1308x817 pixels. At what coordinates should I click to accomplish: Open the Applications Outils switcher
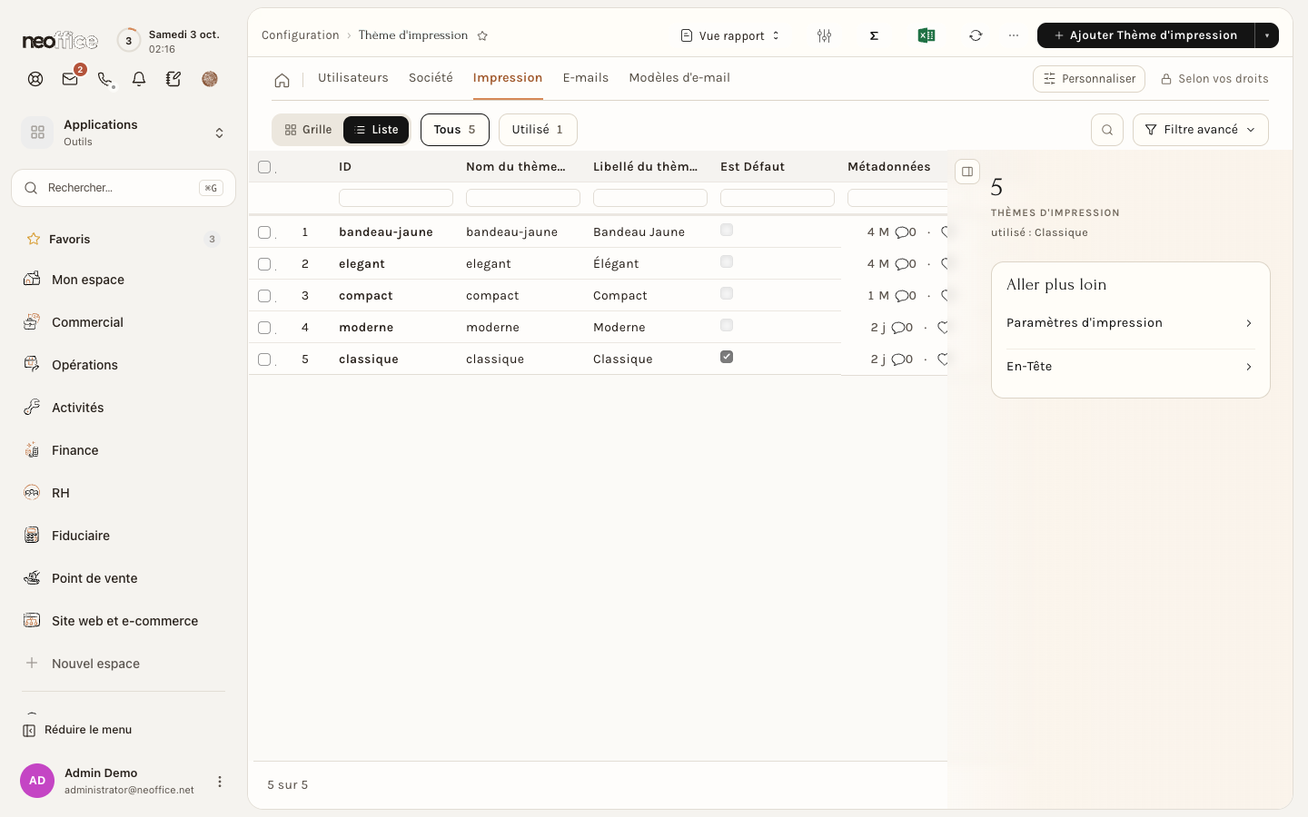pyautogui.click(x=124, y=133)
